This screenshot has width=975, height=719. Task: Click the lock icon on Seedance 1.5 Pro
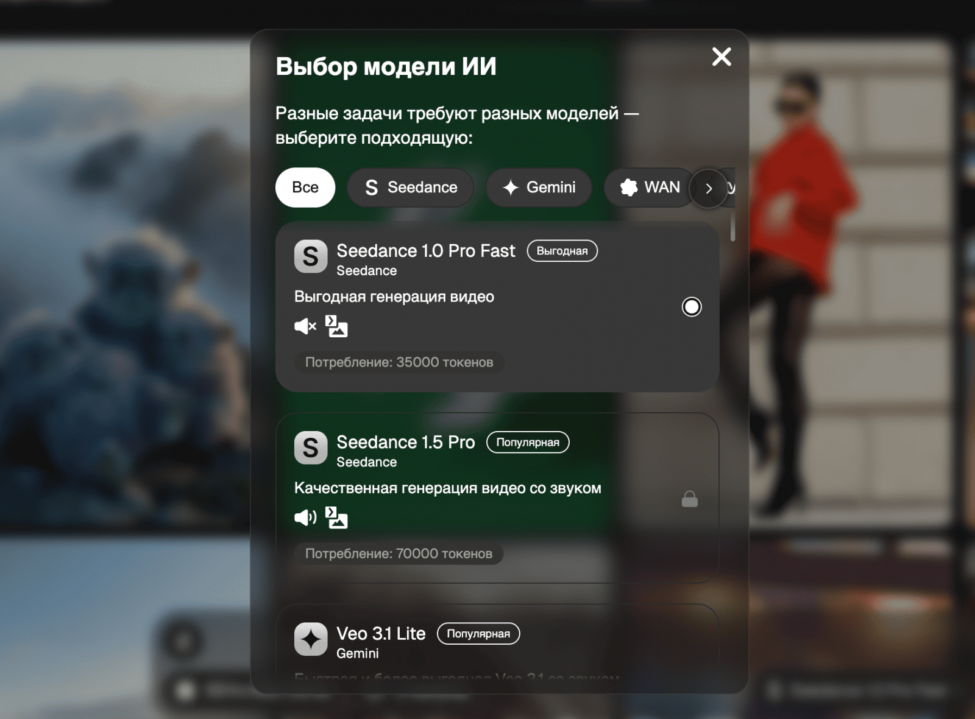click(690, 499)
